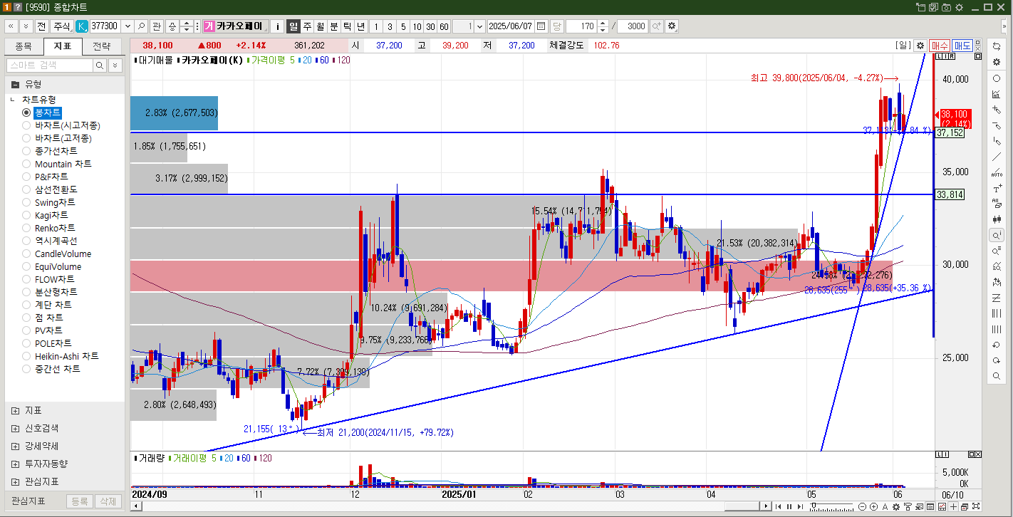The image size is (1013, 517).
Task: Select the Z-shaped drawing tool
Action: coord(997,298)
